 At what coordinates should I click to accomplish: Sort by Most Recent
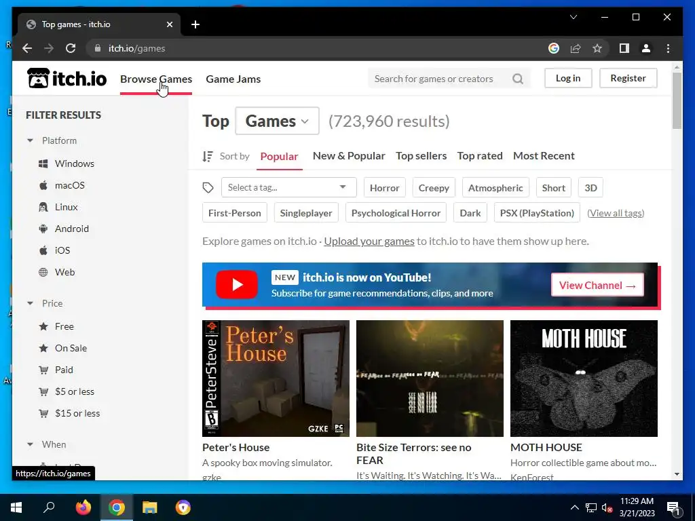pyautogui.click(x=544, y=155)
